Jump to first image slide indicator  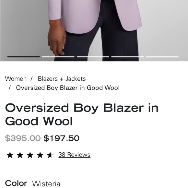click(23, 57)
